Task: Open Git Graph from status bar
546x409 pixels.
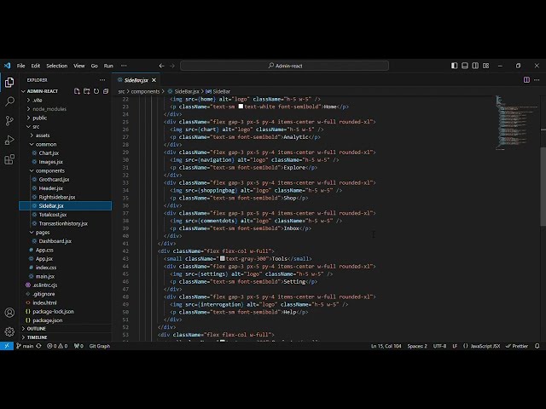Action: (100, 346)
